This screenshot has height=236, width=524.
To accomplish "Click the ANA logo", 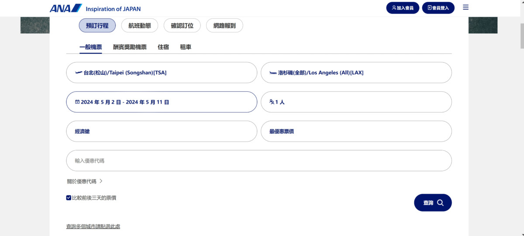I will [x=65, y=8].
